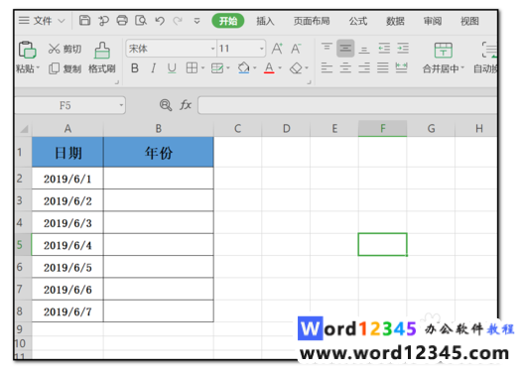This screenshot has height=369, width=519.
Task: Select row 5 header
Action: click(23, 245)
